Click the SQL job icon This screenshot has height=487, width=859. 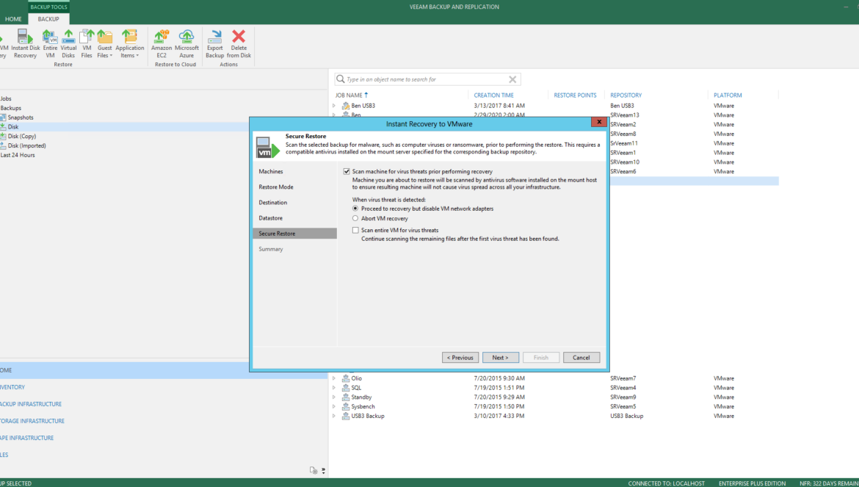[346, 388]
